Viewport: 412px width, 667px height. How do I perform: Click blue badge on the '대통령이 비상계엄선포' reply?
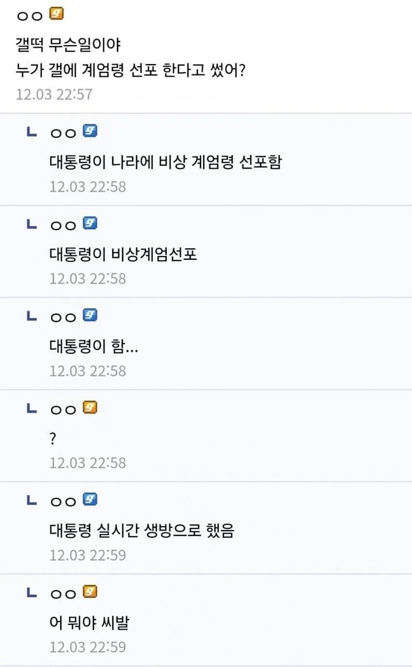[90, 223]
